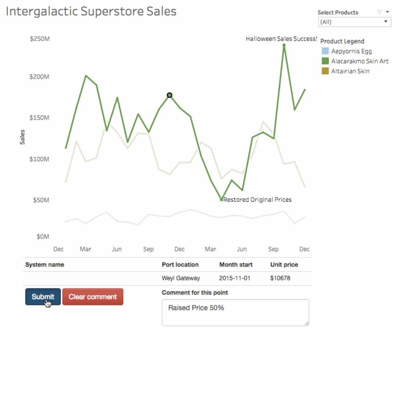This screenshot has height=396, width=396.
Task: Click the Sales axis title
Action: (x=22, y=137)
